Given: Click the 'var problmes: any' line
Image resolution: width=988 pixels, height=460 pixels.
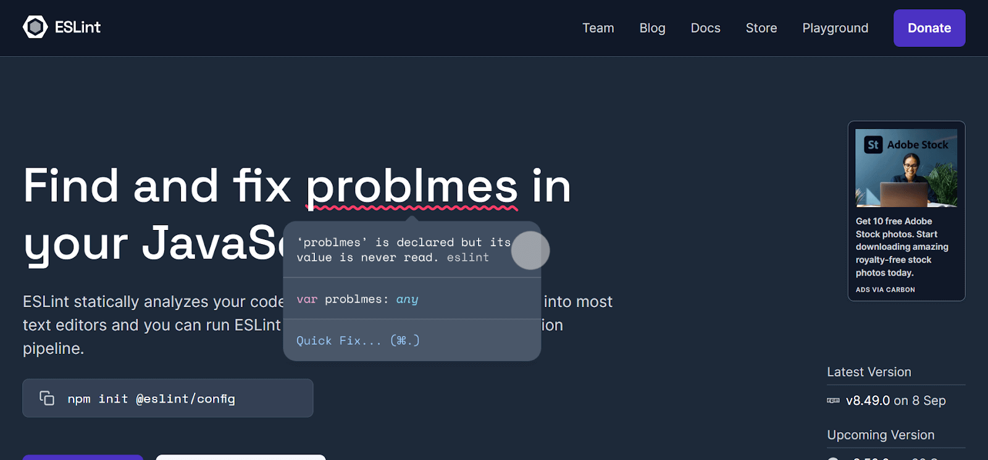Looking at the screenshot, I should [358, 299].
